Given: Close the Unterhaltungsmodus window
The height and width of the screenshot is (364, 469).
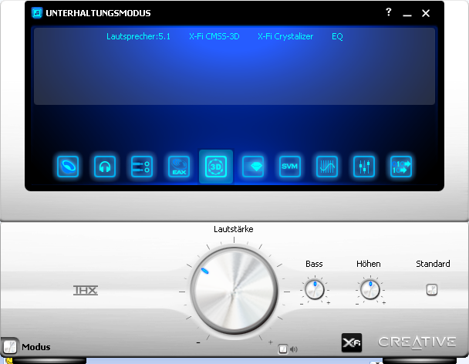Looking at the screenshot, I should tap(426, 13).
